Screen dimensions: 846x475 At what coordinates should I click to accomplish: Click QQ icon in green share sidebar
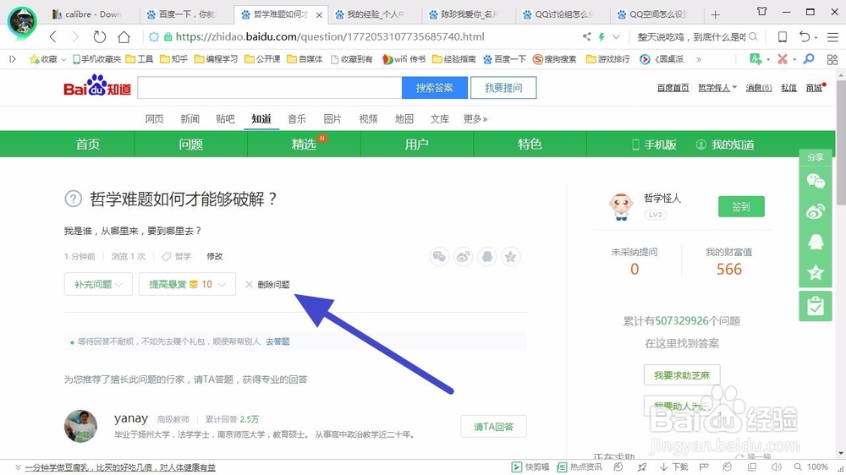point(816,242)
